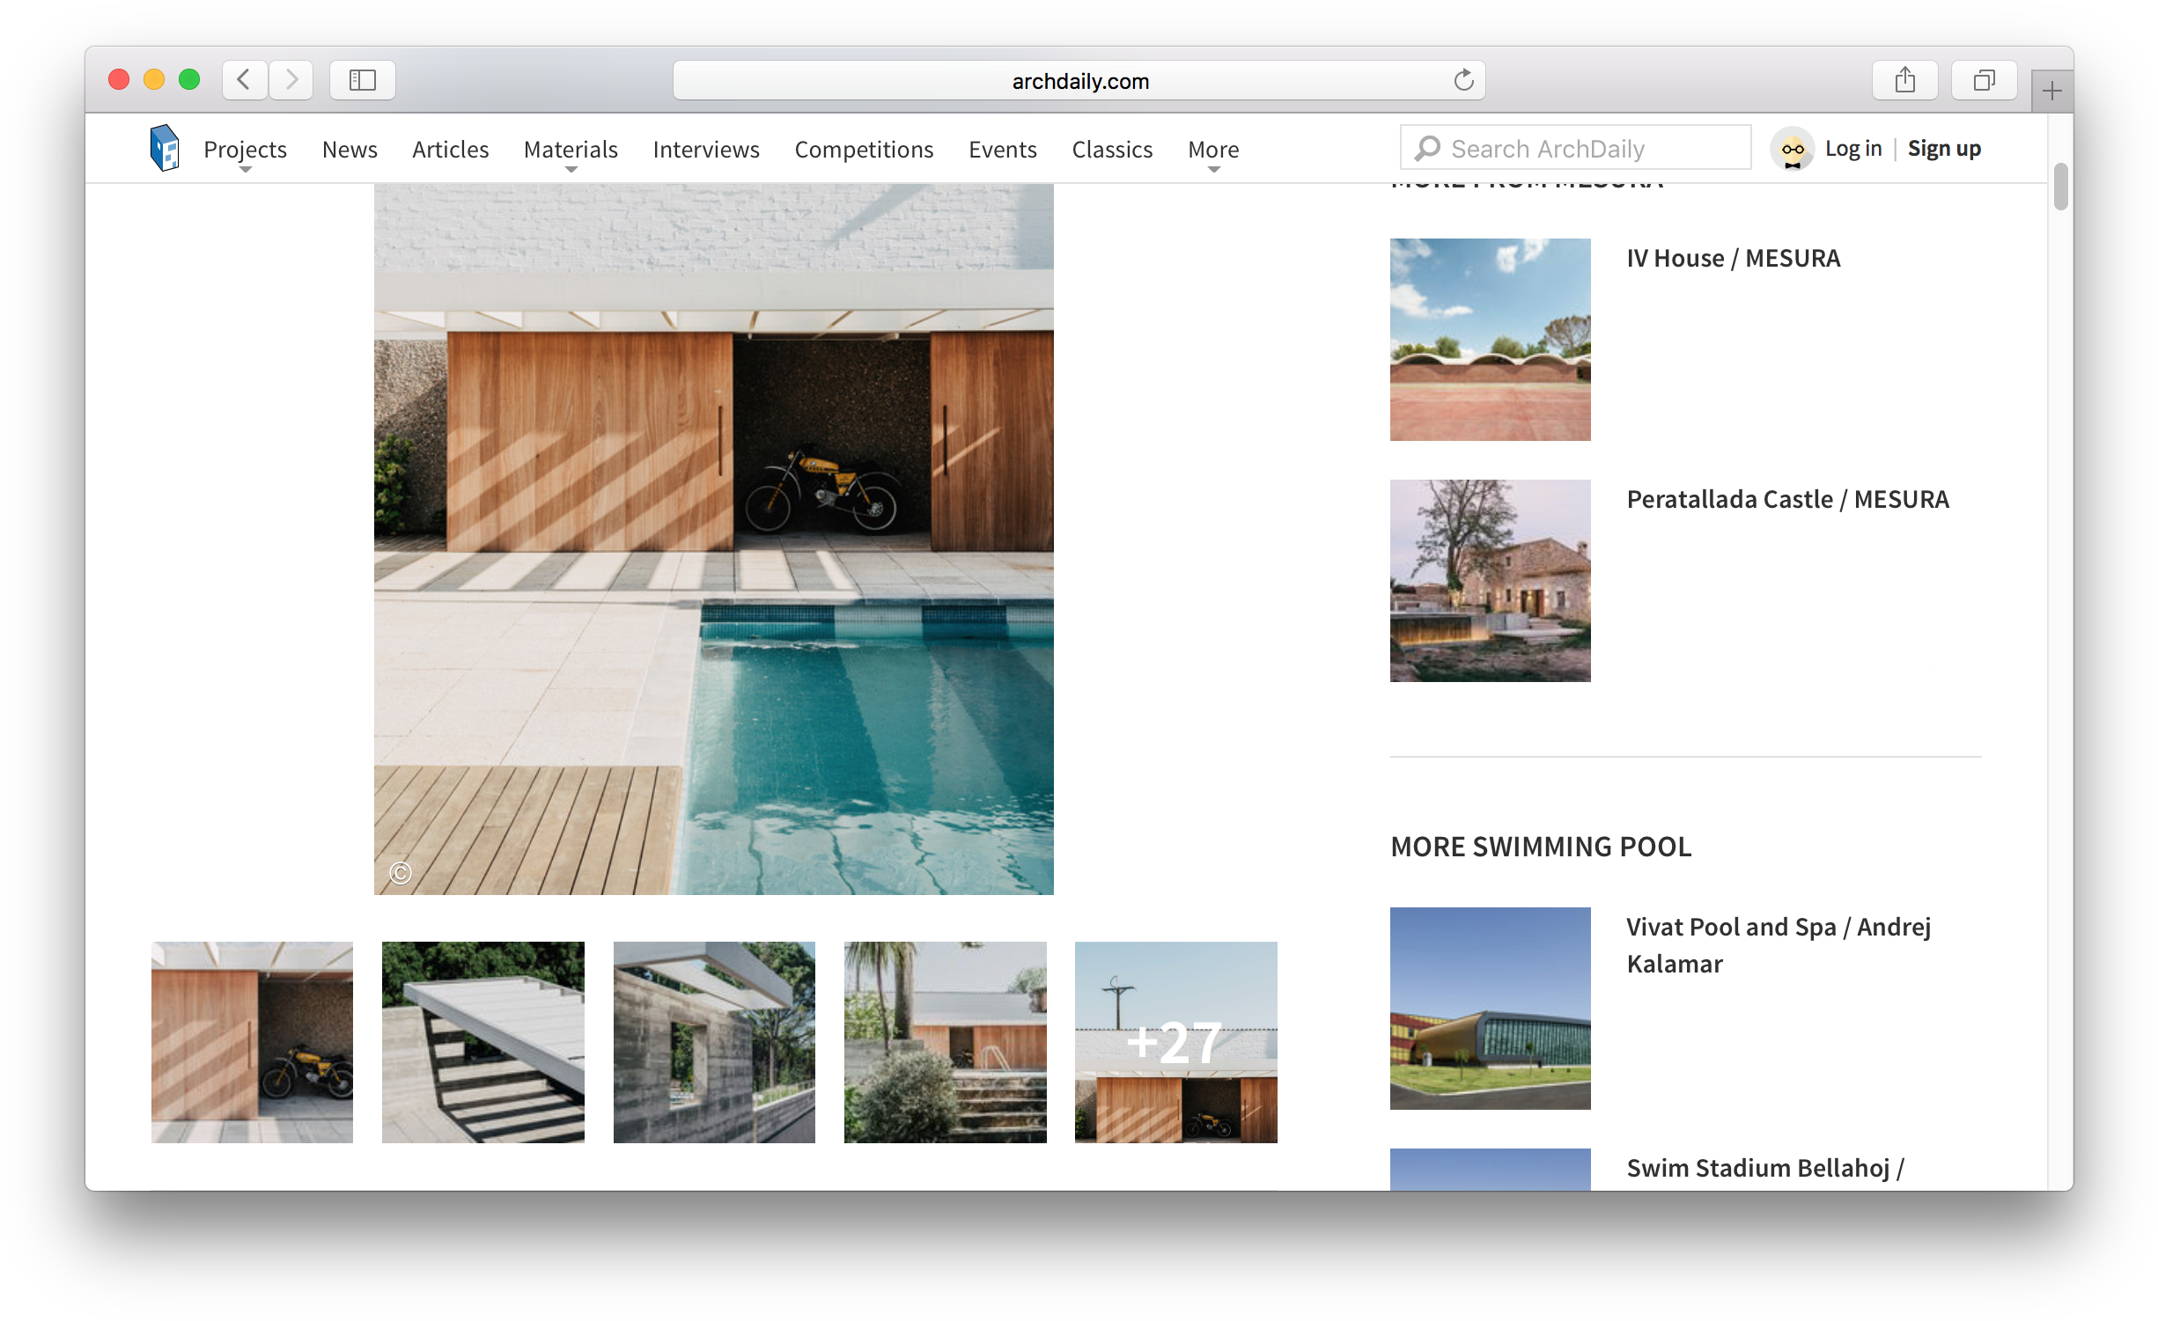Viewport: 2158px width, 1321px height.
Task: Click the magnifier icon in the search bar
Action: point(1427,148)
